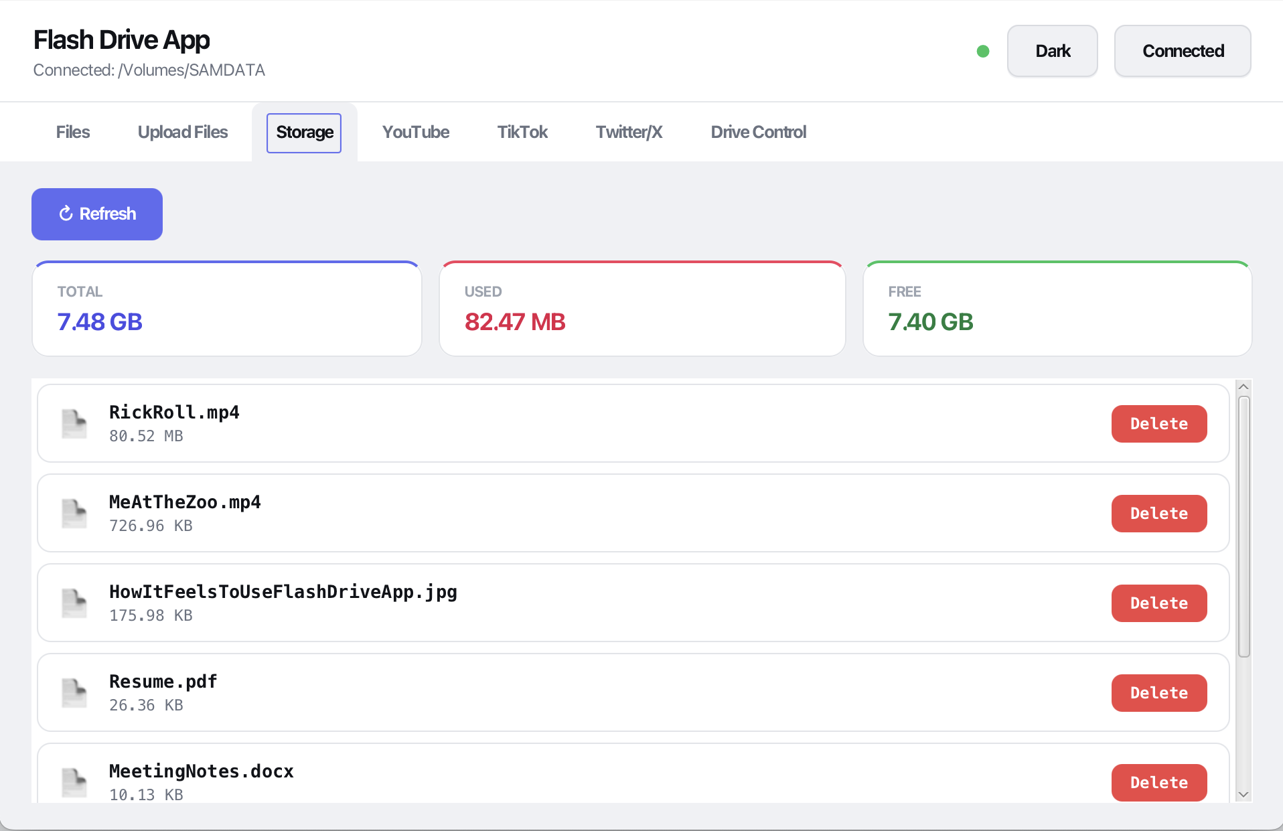Image resolution: width=1283 pixels, height=831 pixels.
Task: Delete the RickRoll.mp4 file
Action: [x=1159, y=424]
